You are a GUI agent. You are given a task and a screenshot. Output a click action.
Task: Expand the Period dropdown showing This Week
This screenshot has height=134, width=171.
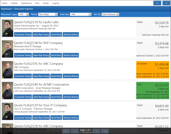click(48, 14)
